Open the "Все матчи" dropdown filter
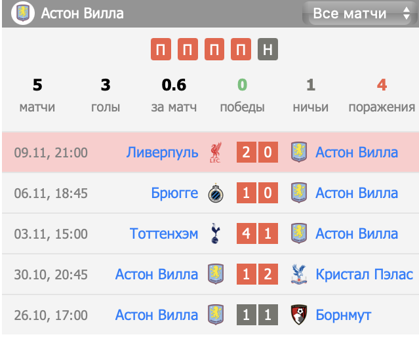Viewport: 419px width, 341px height. tap(357, 13)
